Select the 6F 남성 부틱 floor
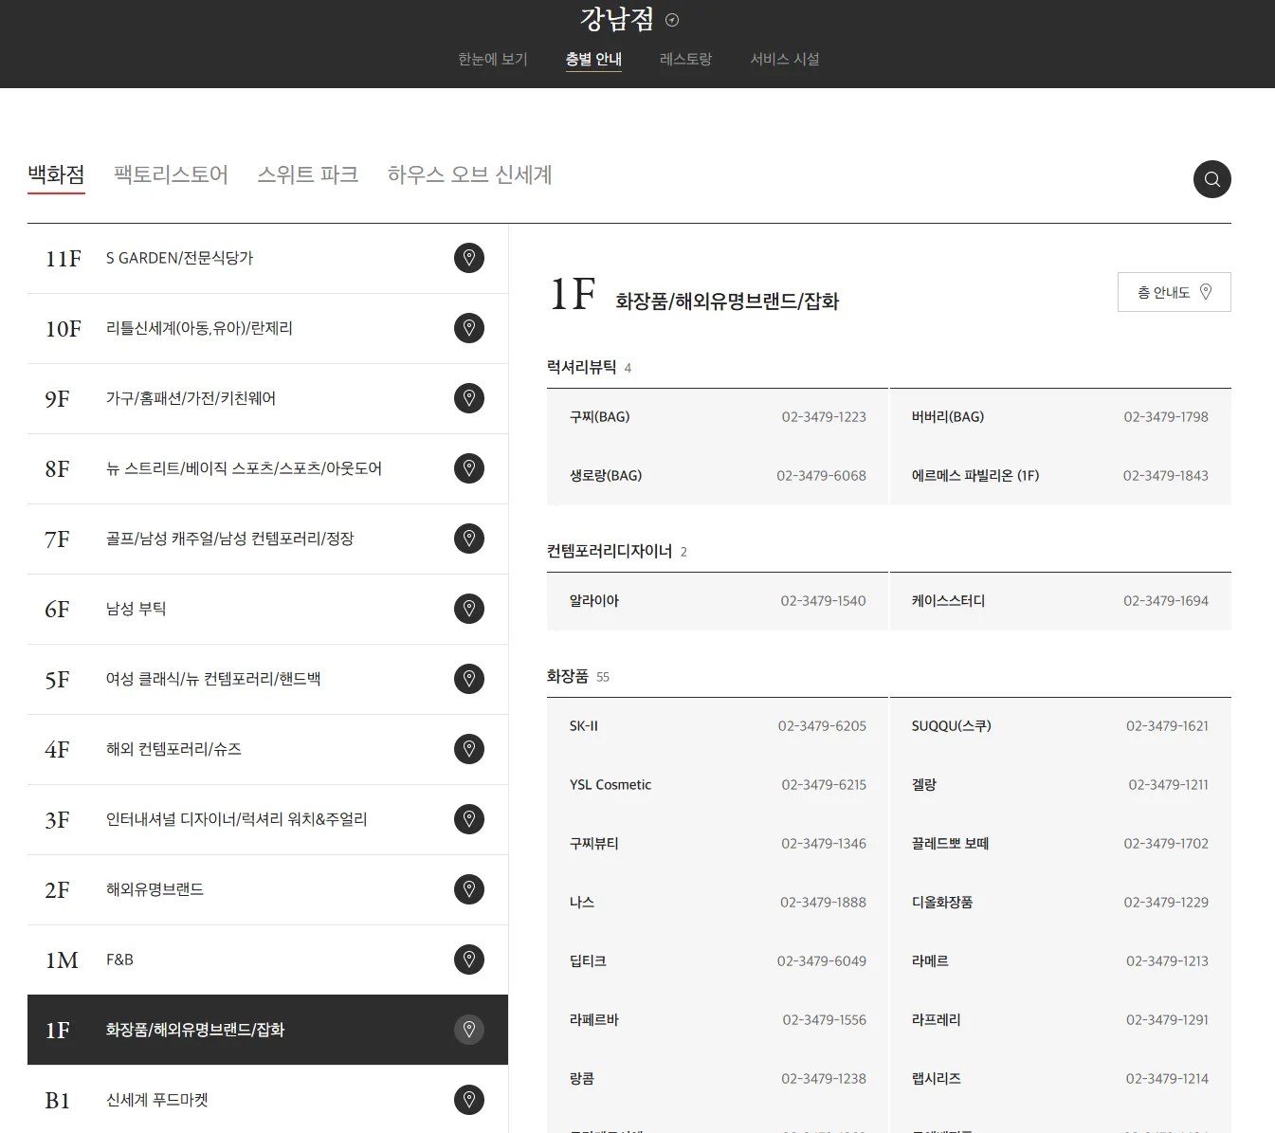 click(267, 609)
